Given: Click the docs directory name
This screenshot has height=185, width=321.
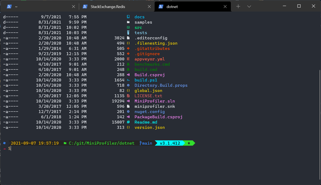Looking at the screenshot, I should [x=140, y=17].
